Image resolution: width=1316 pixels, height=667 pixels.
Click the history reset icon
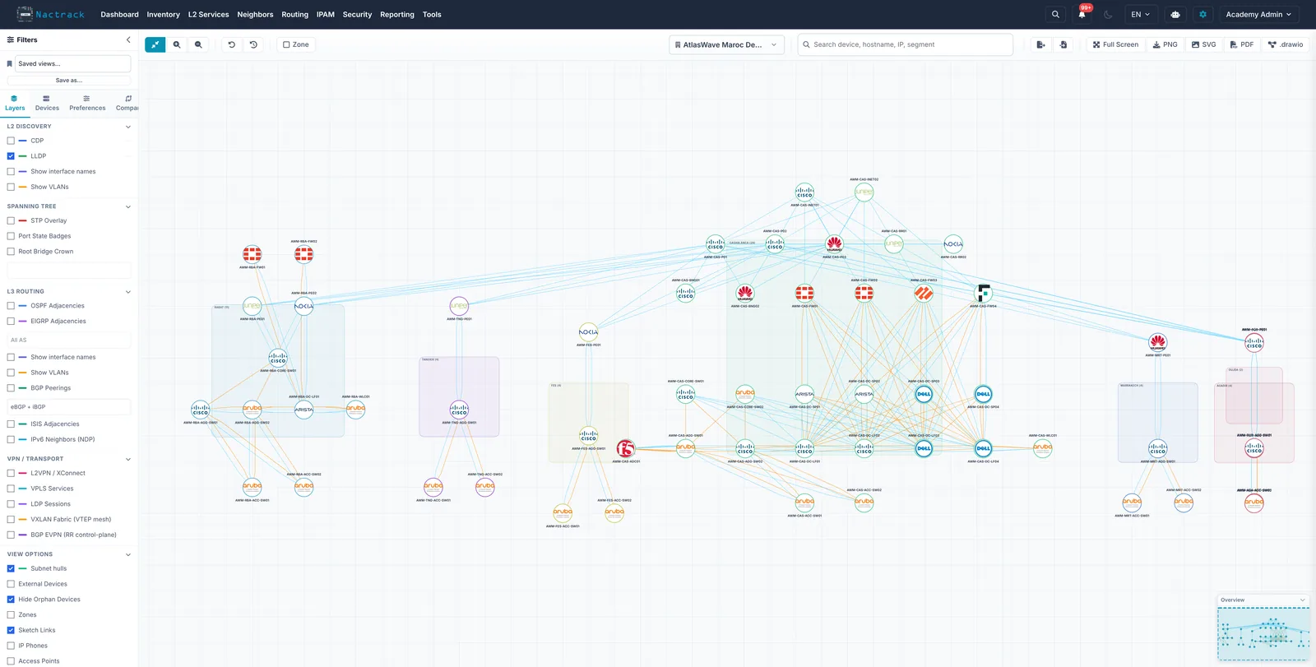(x=253, y=44)
